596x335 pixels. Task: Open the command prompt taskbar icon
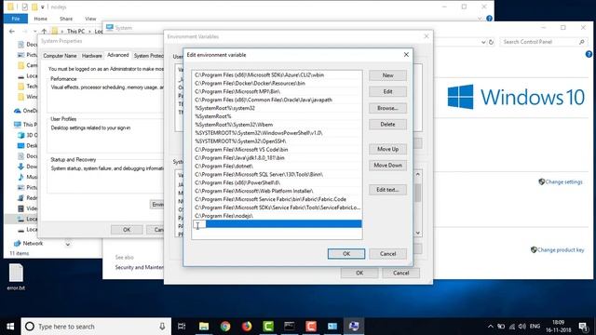tap(290, 327)
